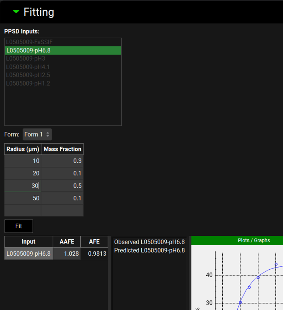
Task: Click radius cell with value 50
Action: [23, 198]
